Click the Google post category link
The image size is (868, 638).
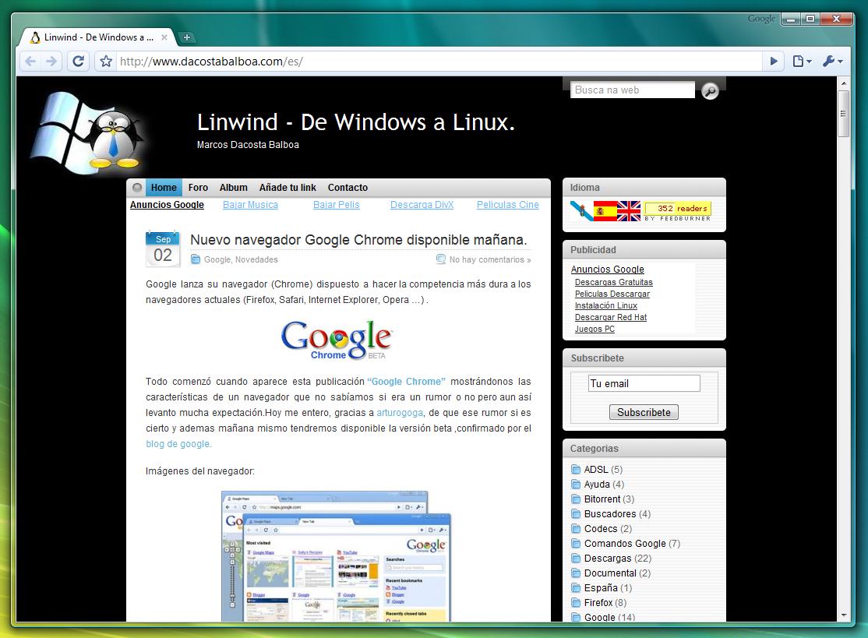(217, 259)
